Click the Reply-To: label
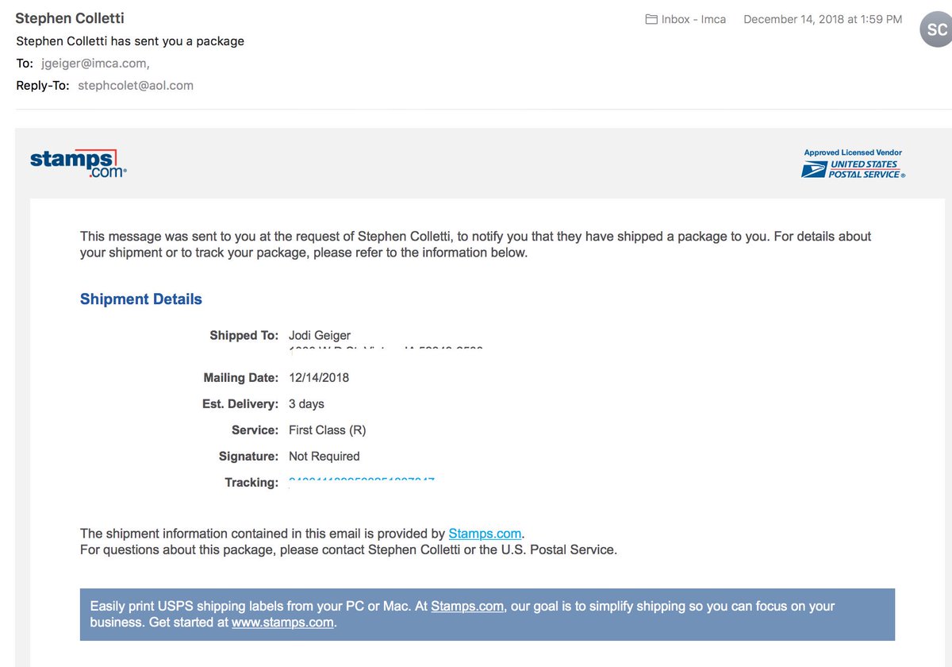The image size is (952, 667). point(43,85)
